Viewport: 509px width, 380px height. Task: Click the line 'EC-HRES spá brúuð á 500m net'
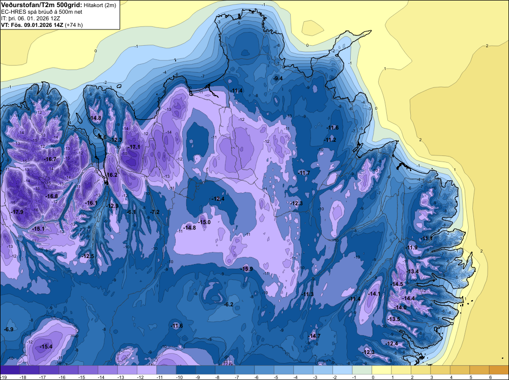[x=42, y=12]
